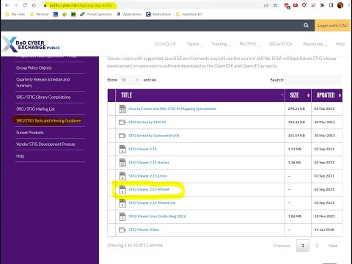
Task: Click the file icon for STIG Viewer 2.15
Action: pyautogui.click(x=122, y=149)
